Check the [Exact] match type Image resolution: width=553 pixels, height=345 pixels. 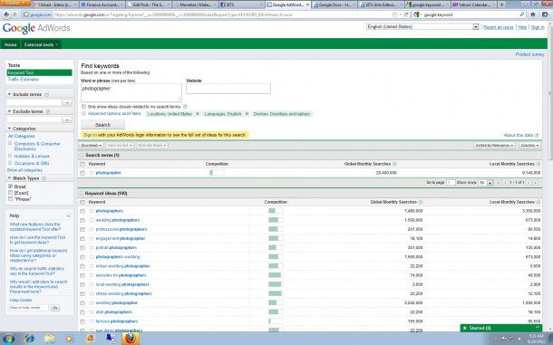(11, 193)
